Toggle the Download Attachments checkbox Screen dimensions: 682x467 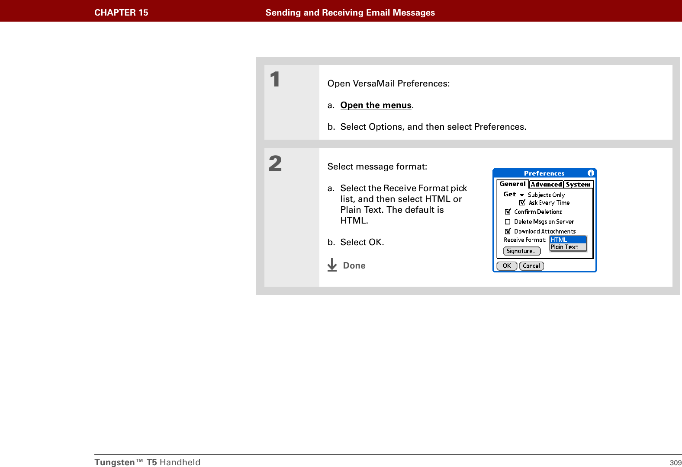point(508,231)
